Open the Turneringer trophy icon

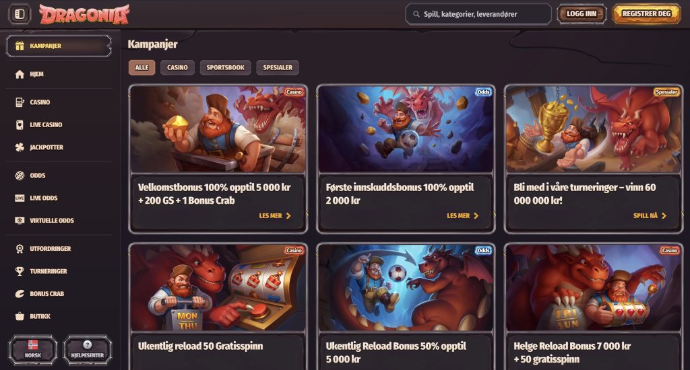point(20,271)
